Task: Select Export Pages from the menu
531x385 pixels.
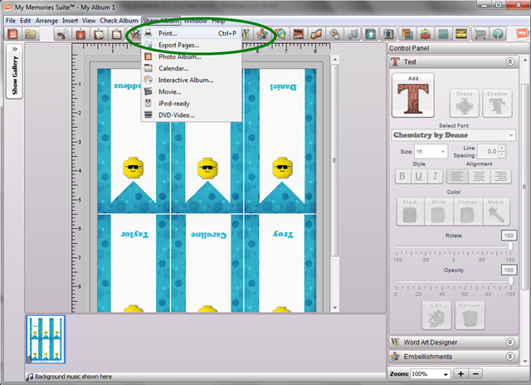Action: pos(178,44)
